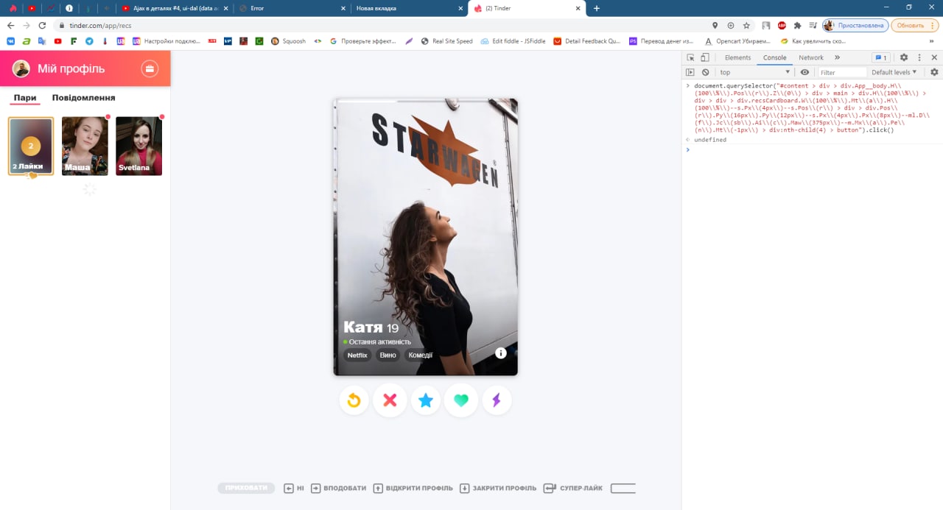
Task: Click ПРИХОВАТИ hide shortcuts button
Action: 246,488
